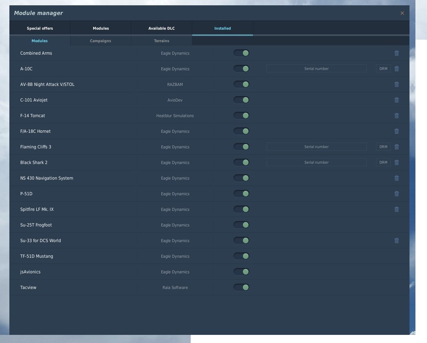
Task: Turn off Flaming Cliffs 3 toggle
Action: 241,147
